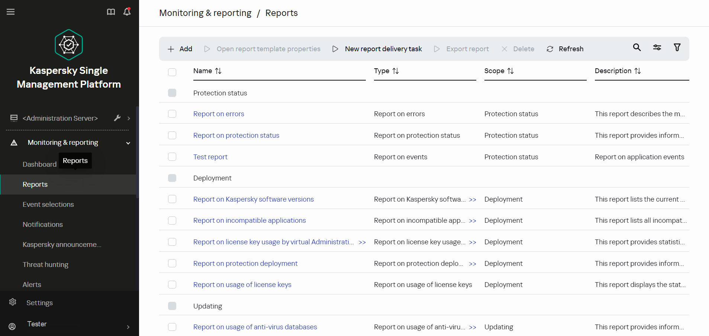Image resolution: width=709 pixels, height=336 pixels.
Task: Open the column settings icon
Action: click(657, 48)
